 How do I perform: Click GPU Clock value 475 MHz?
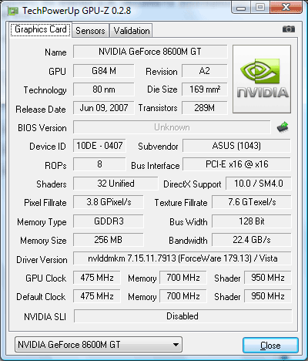pyautogui.click(x=97, y=278)
